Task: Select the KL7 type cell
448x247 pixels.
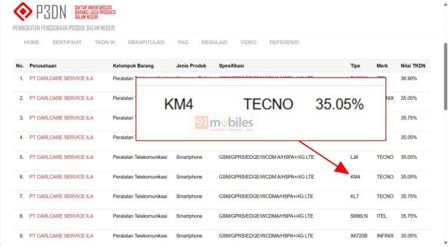Action: point(354,196)
